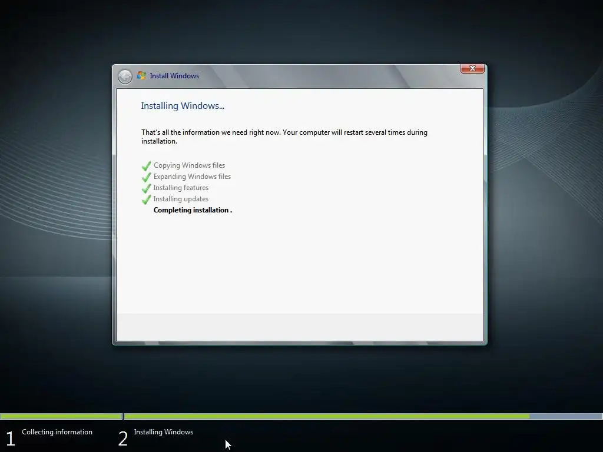Click the step number 1 at bottom

click(x=11, y=439)
